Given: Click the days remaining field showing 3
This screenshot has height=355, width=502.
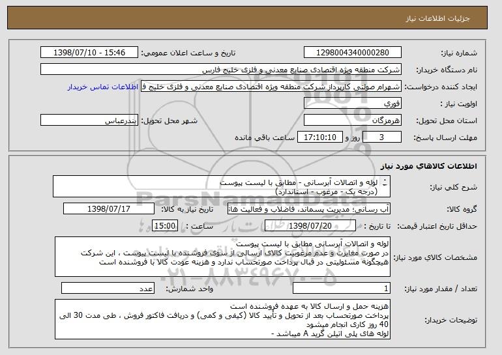Looking at the screenshot, I should (381, 137).
